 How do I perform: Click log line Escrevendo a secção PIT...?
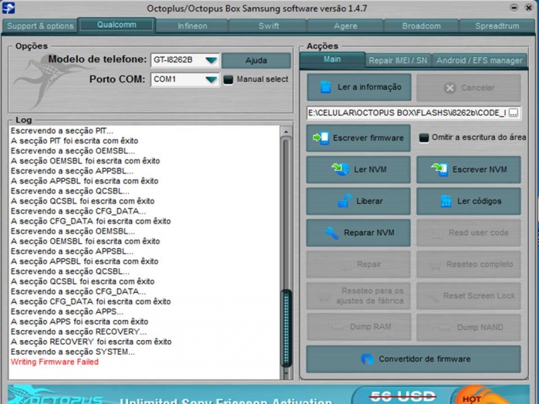(x=62, y=131)
